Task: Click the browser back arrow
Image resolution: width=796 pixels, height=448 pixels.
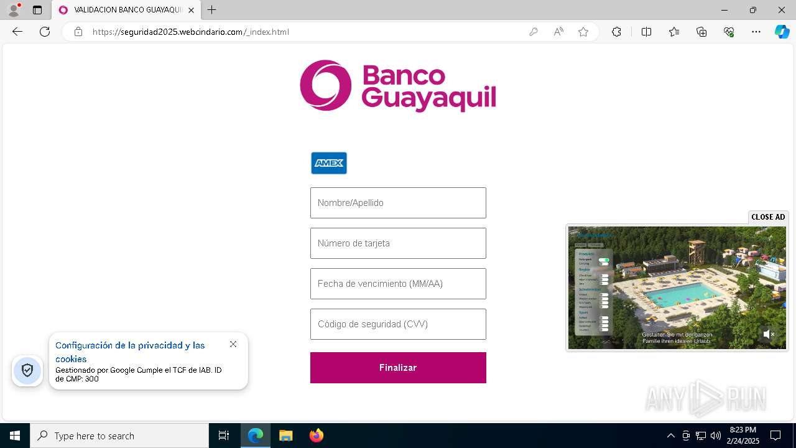Action: coord(17,32)
